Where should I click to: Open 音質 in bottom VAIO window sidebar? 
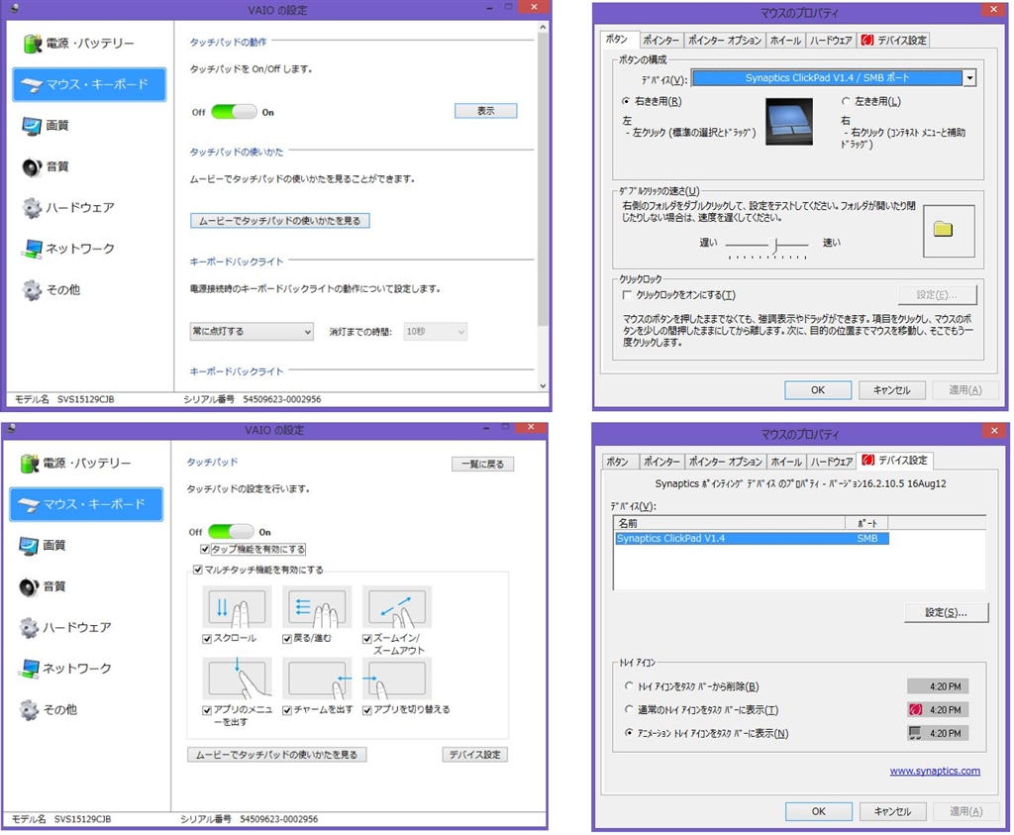point(42,586)
